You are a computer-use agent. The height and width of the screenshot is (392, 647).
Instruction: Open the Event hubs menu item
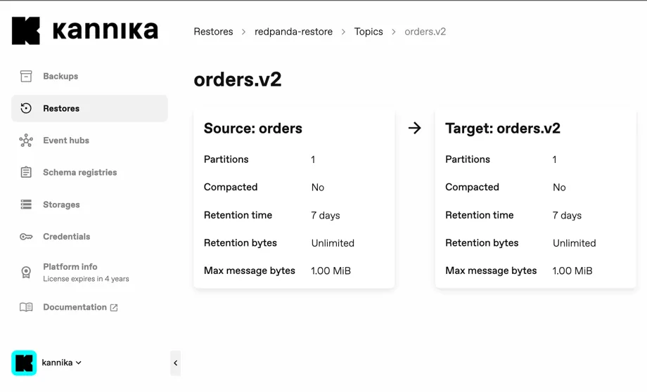coord(66,141)
